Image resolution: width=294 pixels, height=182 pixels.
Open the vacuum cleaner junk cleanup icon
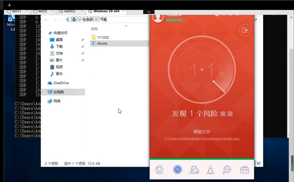point(194,170)
